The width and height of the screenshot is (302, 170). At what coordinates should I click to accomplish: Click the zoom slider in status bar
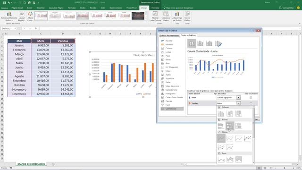tap(284, 168)
